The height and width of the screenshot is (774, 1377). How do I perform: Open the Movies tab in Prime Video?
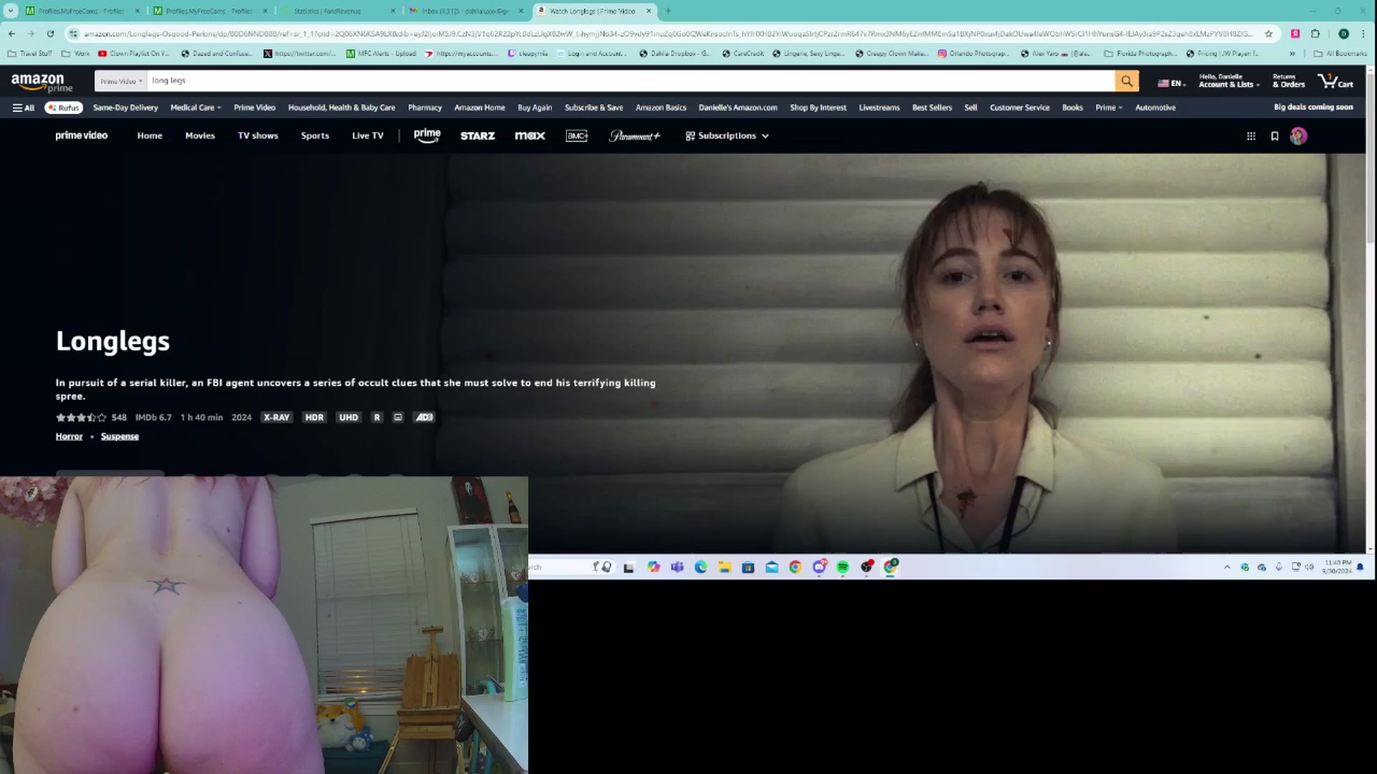pos(200,135)
